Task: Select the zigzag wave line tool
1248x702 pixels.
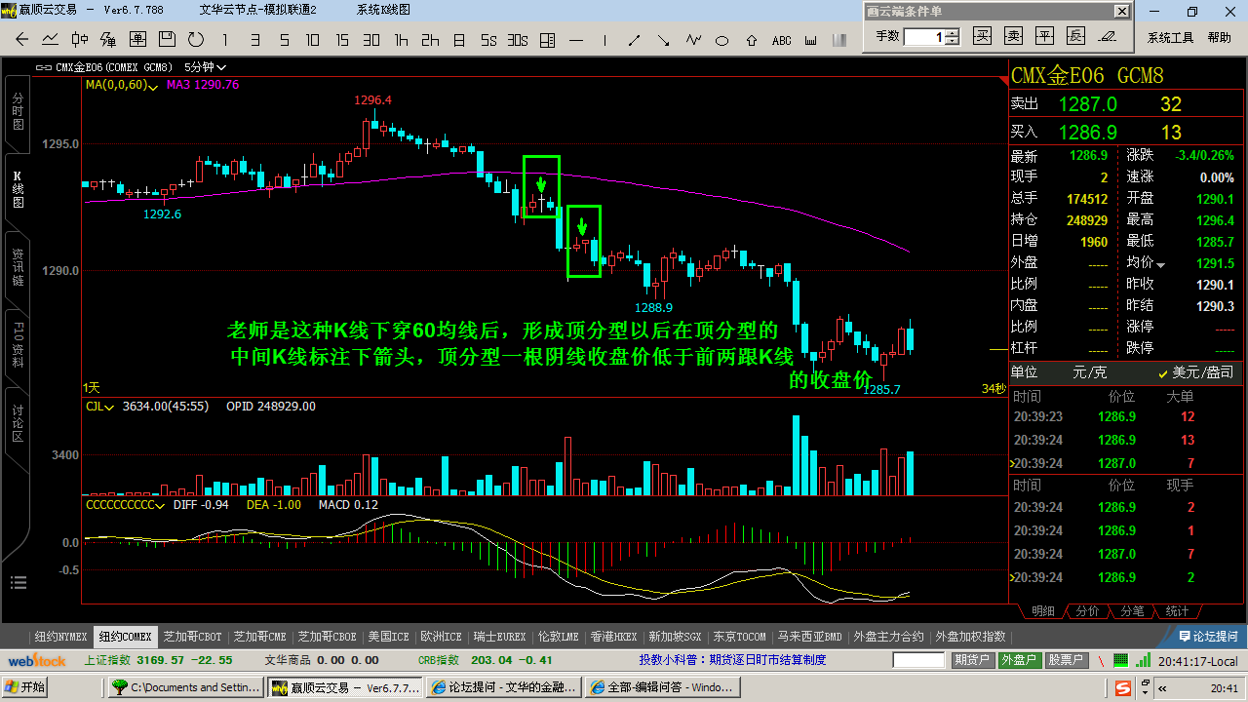Action: click(x=693, y=40)
